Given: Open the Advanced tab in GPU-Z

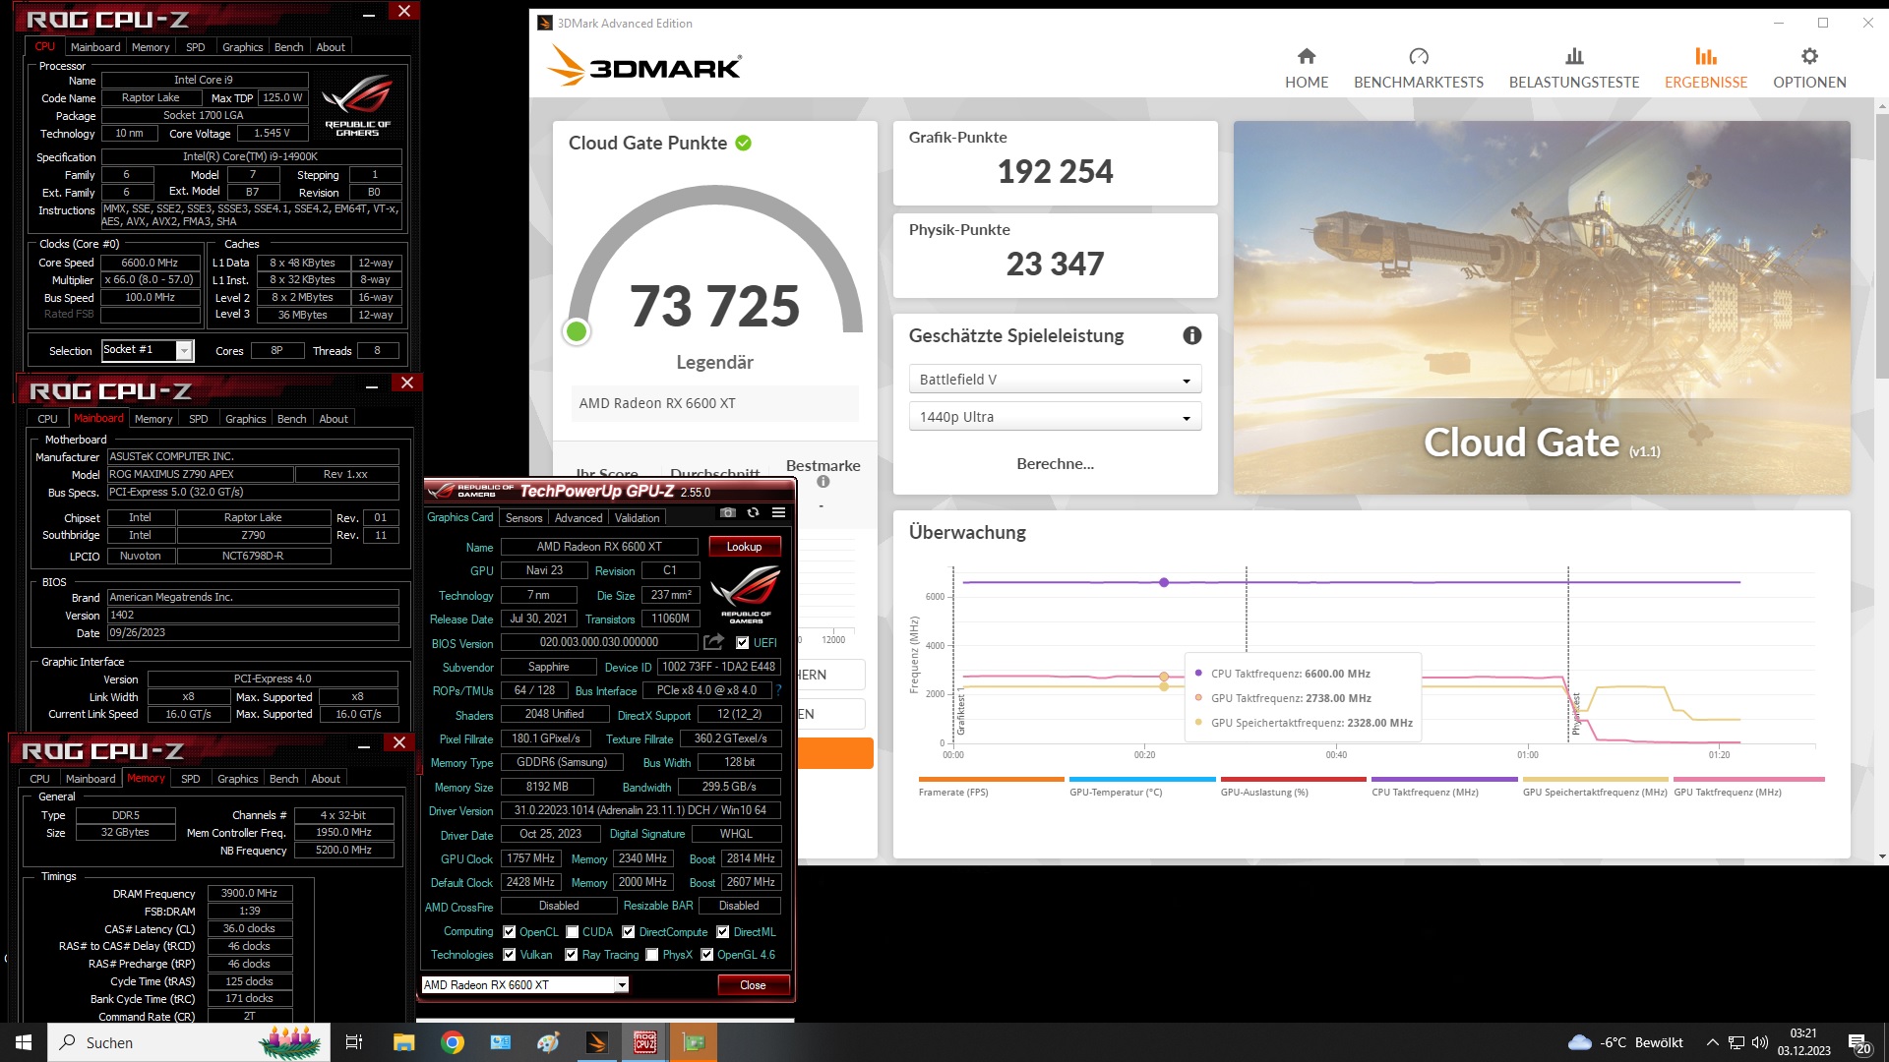Looking at the screenshot, I should click(x=579, y=518).
